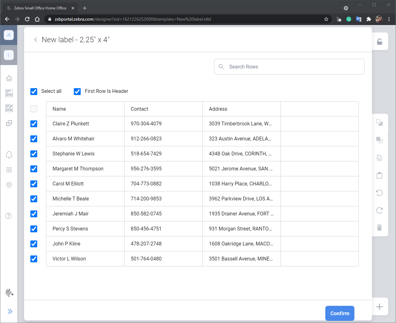Screen dimensions: 396x323
Task: Check the empty table header checkbox
Action: [34, 109]
